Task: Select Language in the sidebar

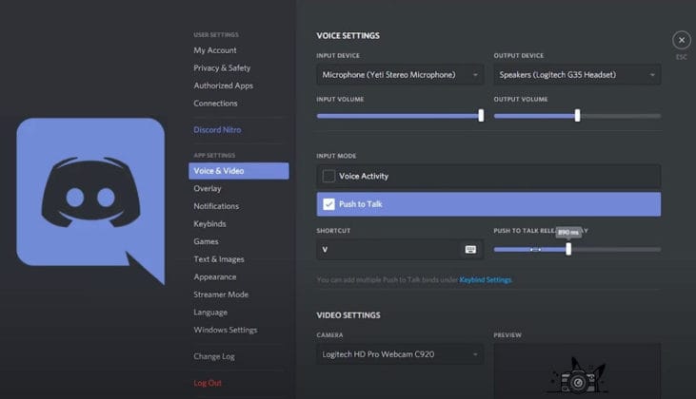Action: 210,313
